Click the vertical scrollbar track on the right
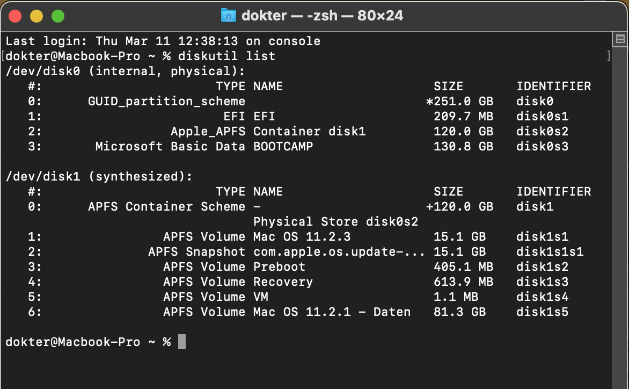 coord(620,215)
